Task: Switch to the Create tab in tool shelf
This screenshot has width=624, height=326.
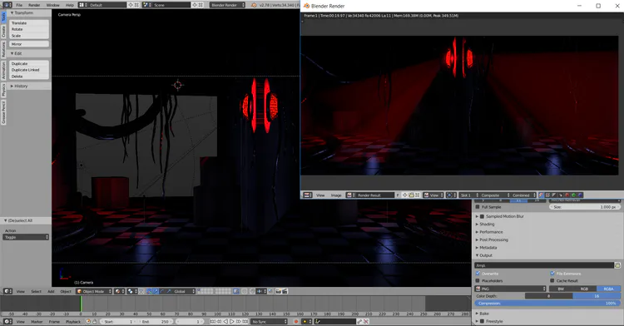Action: pos(3,32)
